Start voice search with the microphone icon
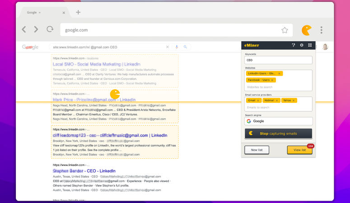This screenshot has height=203, width=350. tap(177, 47)
